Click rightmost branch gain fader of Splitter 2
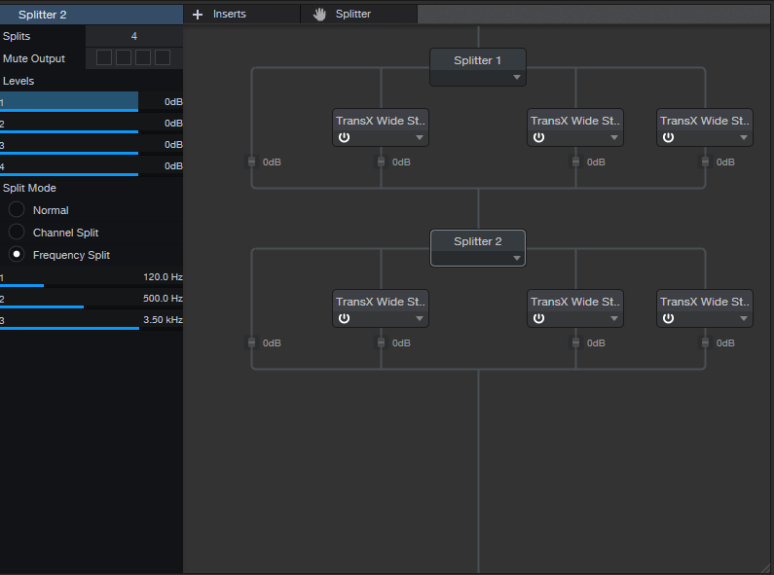 tap(706, 342)
